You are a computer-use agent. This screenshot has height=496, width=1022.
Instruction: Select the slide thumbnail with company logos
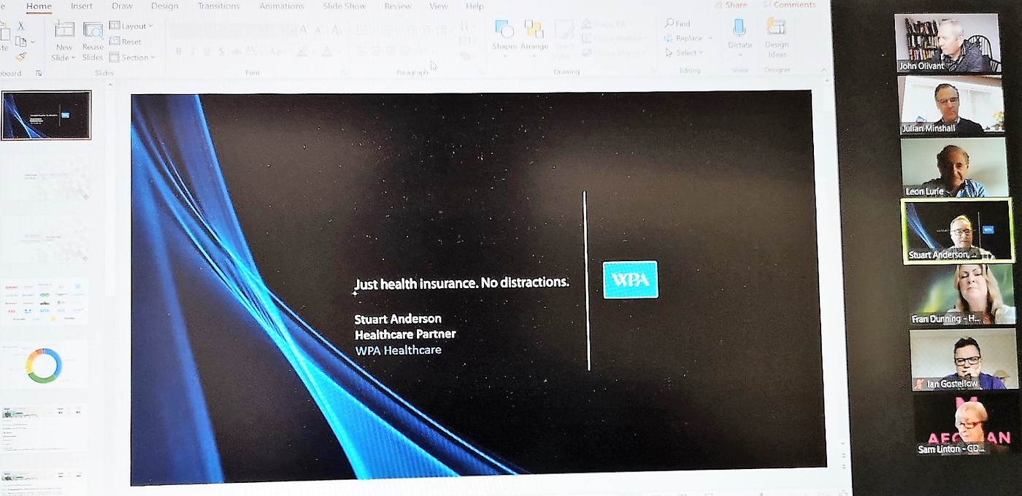pyautogui.click(x=46, y=301)
